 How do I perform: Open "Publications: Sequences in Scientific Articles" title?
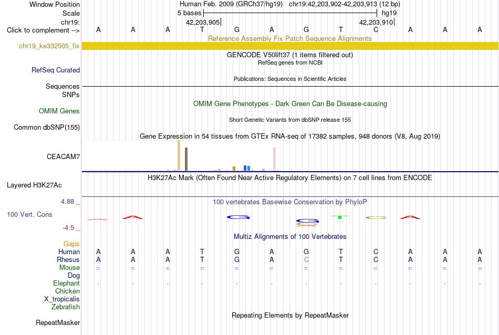(290, 79)
